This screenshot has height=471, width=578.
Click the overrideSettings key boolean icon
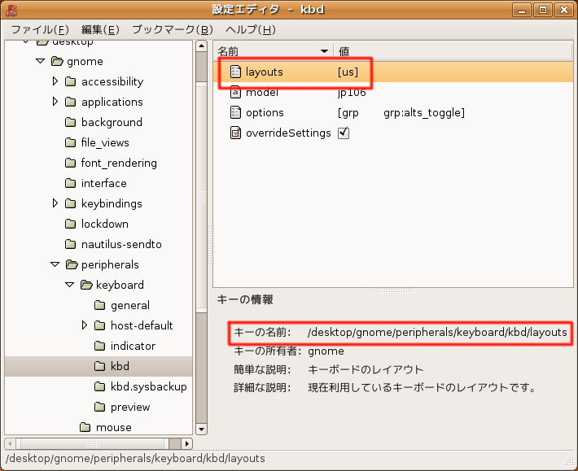point(235,133)
